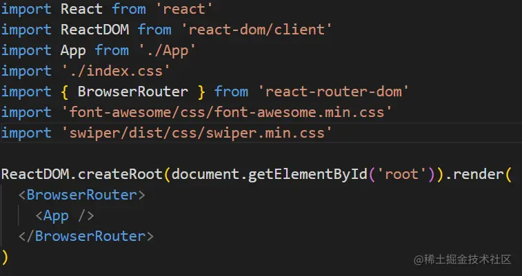Click BrowserRouter inside the import curly braces

(133, 92)
